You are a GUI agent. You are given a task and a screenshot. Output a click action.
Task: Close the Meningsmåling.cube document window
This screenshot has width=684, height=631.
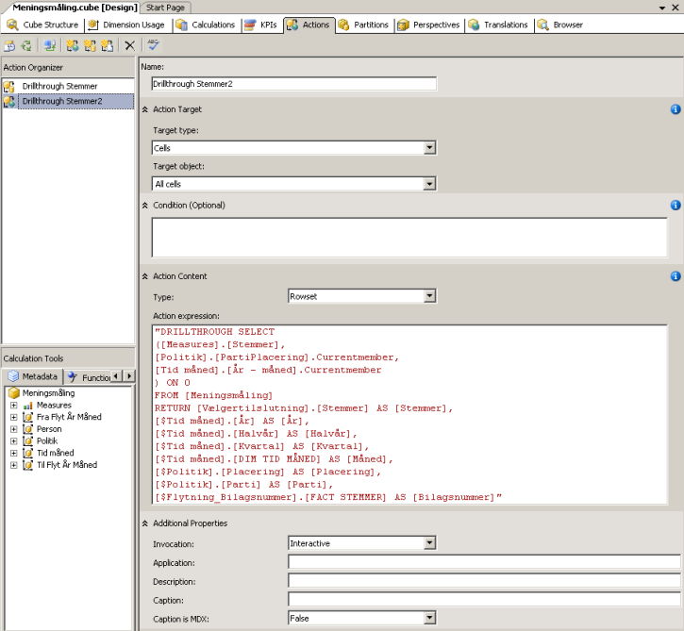[x=676, y=8]
